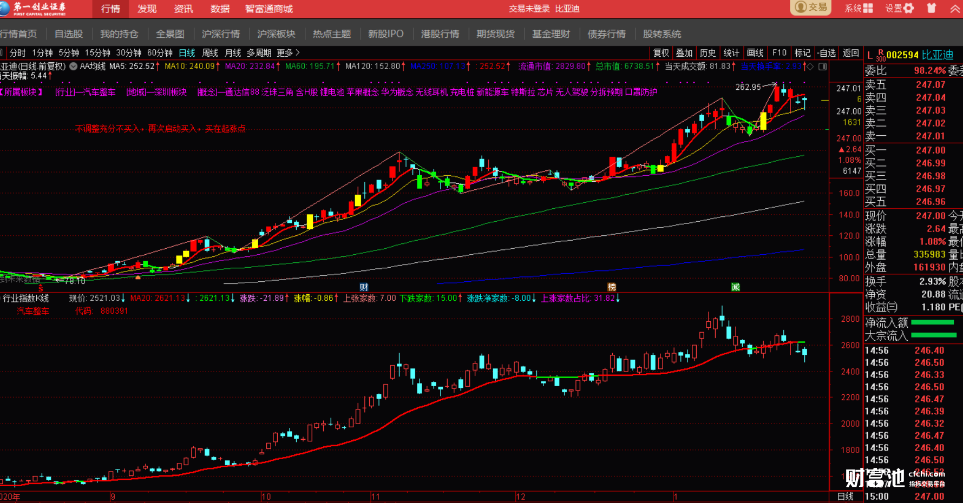Collapse the top bar with double chevron
The height and width of the screenshot is (503, 963).
[x=955, y=8]
